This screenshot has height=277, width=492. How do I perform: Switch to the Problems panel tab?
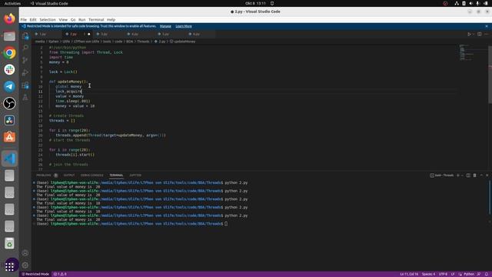(x=44, y=175)
